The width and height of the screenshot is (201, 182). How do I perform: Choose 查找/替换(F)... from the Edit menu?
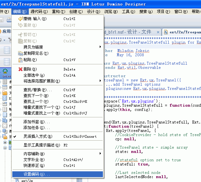pyautogui.click(x=58, y=90)
